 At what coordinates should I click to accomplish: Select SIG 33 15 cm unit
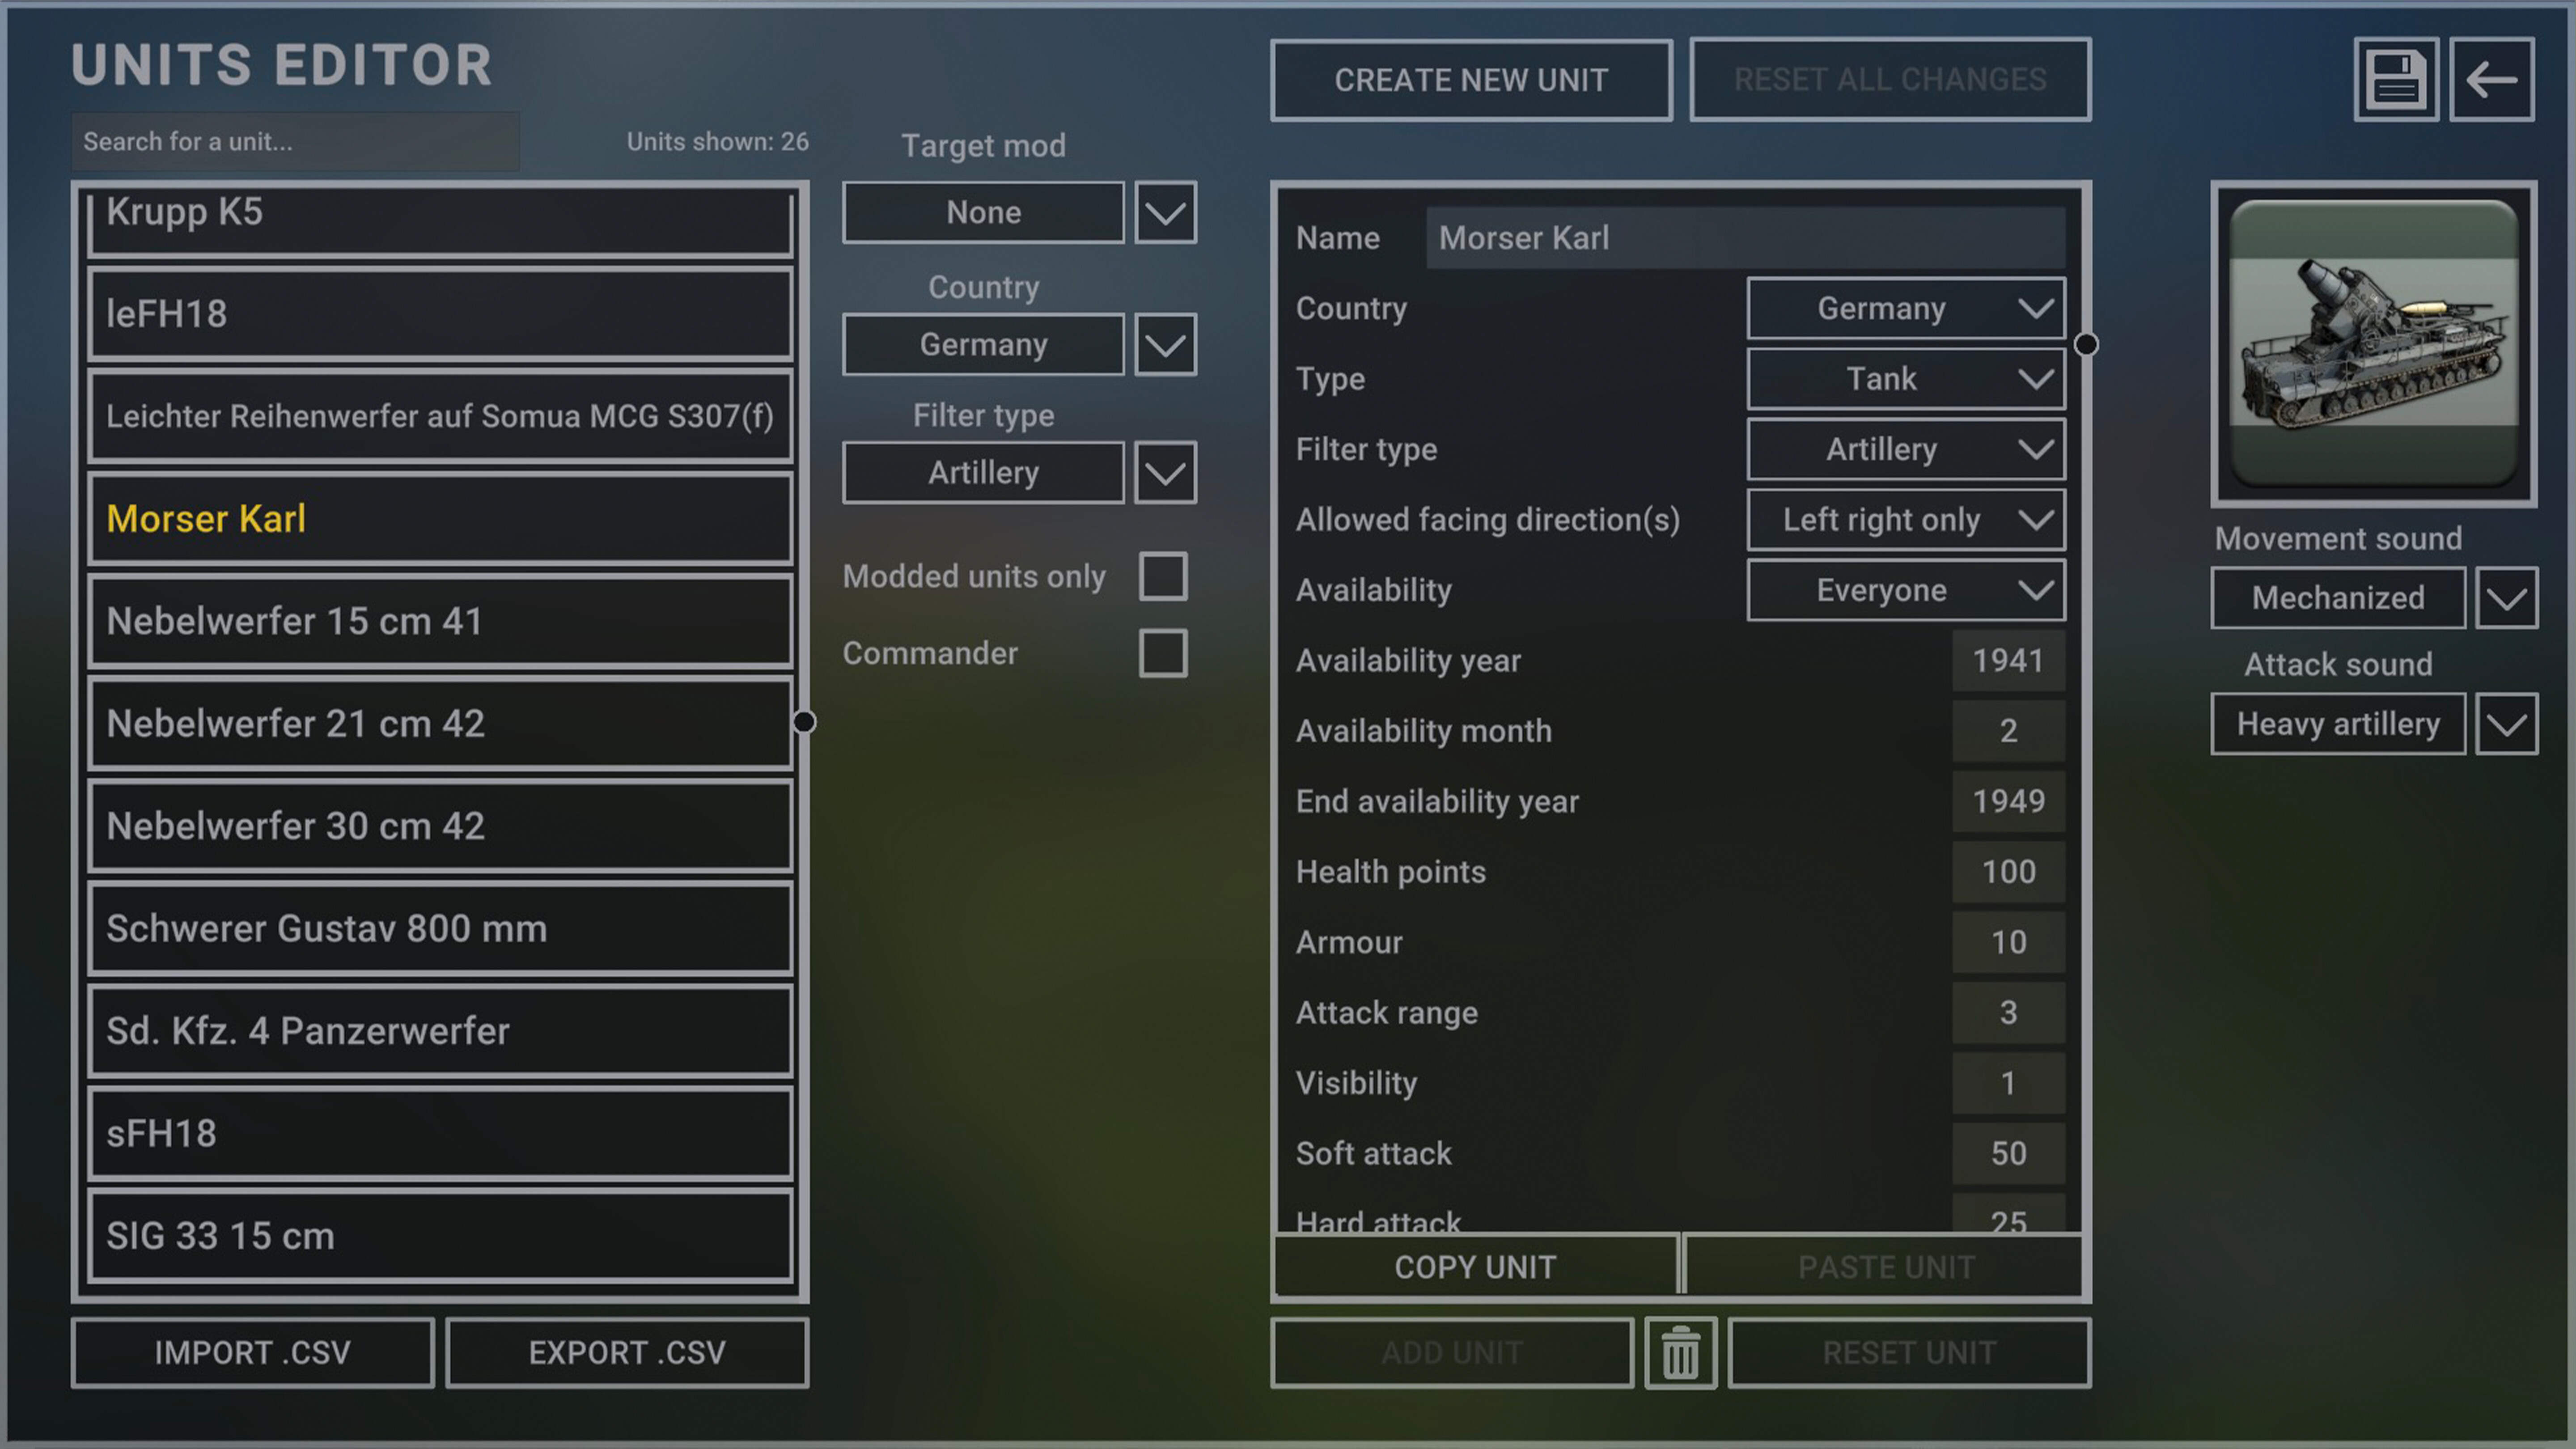point(440,1236)
